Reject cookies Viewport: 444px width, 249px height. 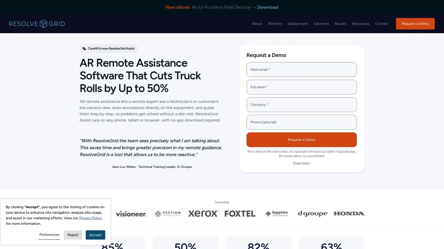pyautogui.click(x=73, y=235)
